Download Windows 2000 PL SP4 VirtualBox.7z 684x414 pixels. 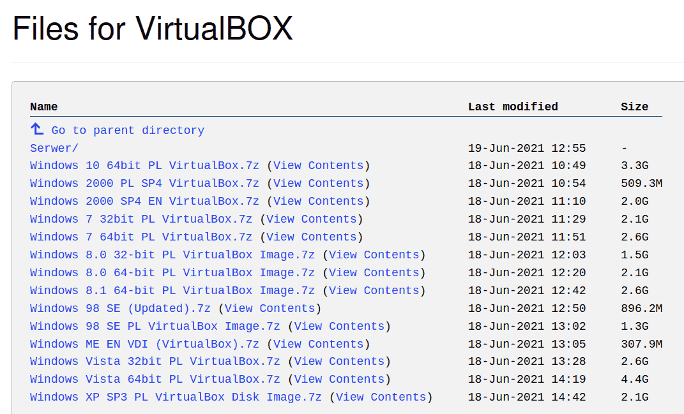(144, 184)
